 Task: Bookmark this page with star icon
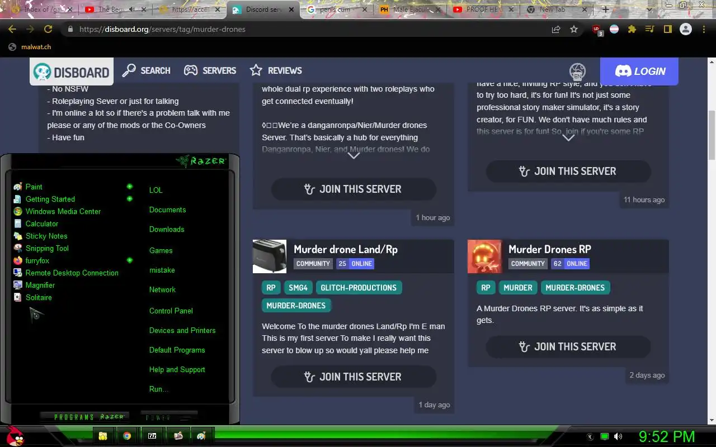pos(574,29)
